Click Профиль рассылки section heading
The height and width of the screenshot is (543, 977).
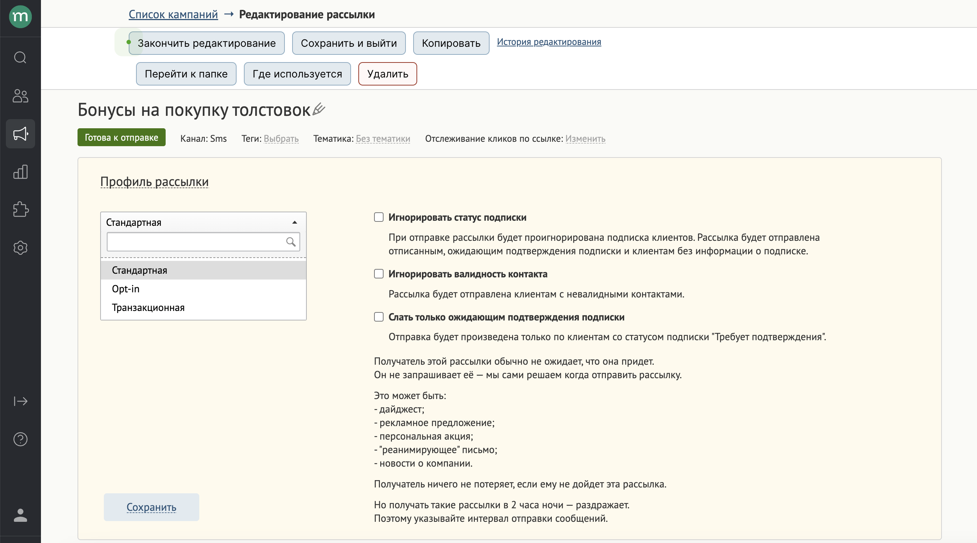[154, 182]
